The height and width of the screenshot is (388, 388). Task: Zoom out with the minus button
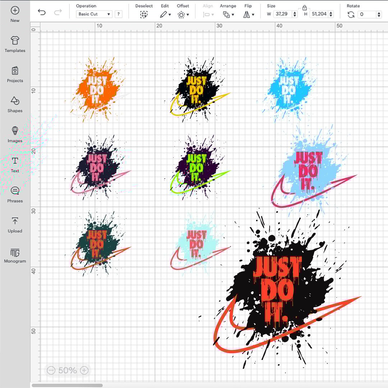click(51, 370)
